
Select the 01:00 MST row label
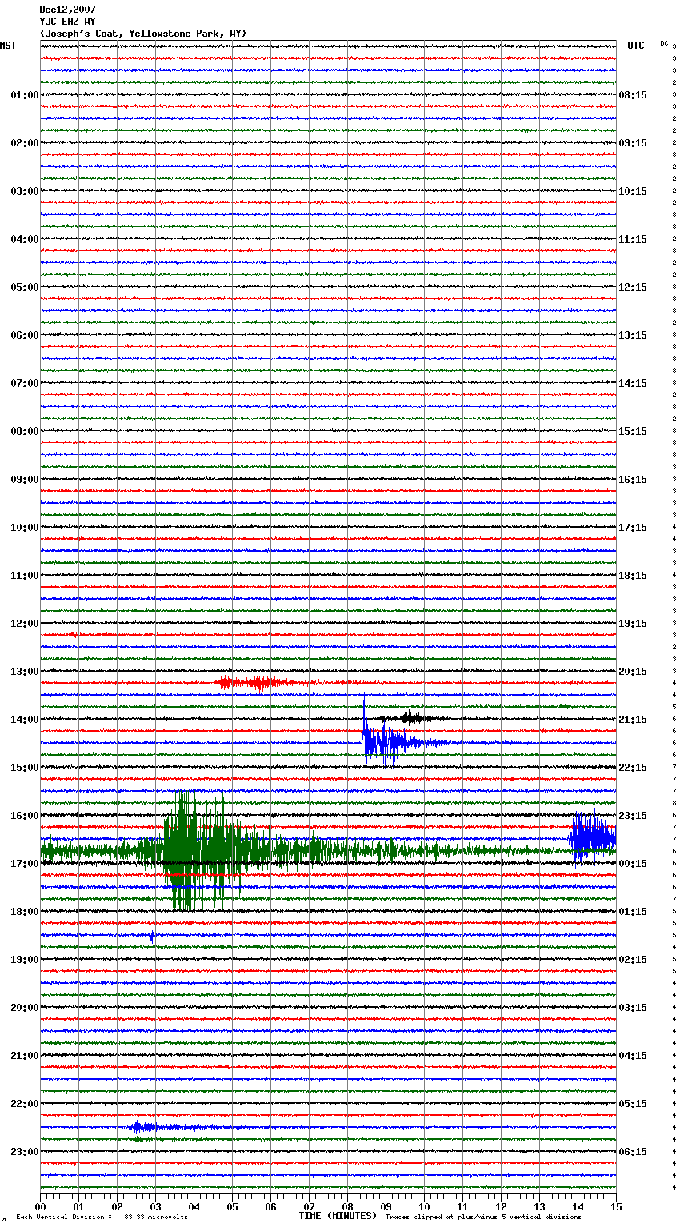click(25, 95)
